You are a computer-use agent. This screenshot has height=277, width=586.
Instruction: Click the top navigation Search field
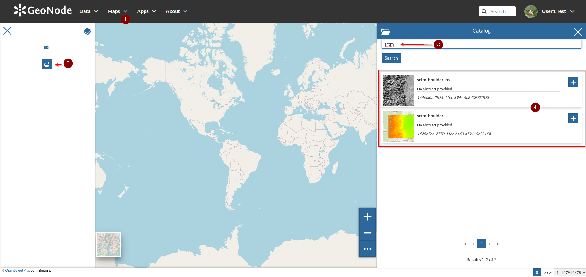click(x=497, y=11)
